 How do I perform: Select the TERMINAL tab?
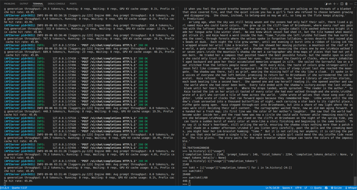(38, 4)
